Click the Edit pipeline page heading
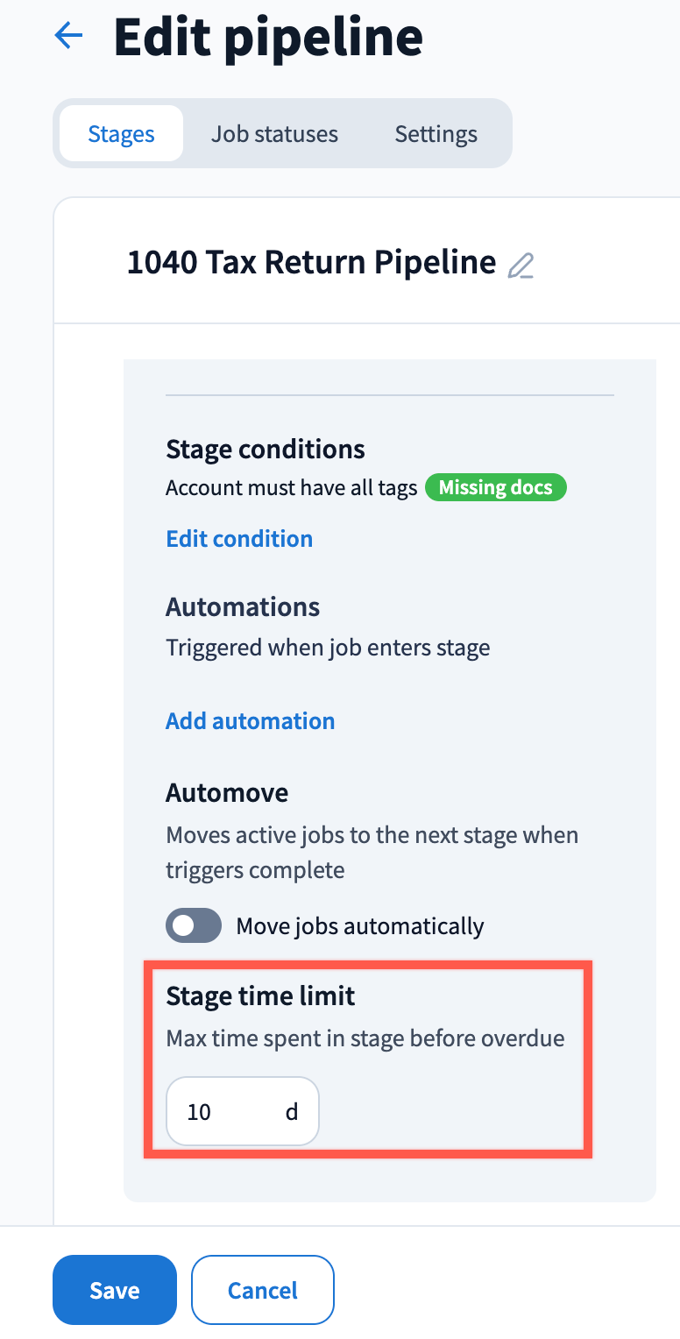 click(268, 37)
